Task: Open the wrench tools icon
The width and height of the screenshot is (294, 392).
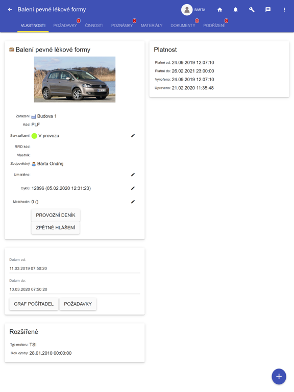Action: [252, 10]
